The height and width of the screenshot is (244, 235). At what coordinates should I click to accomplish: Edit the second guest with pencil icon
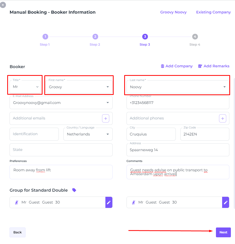[226, 202]
